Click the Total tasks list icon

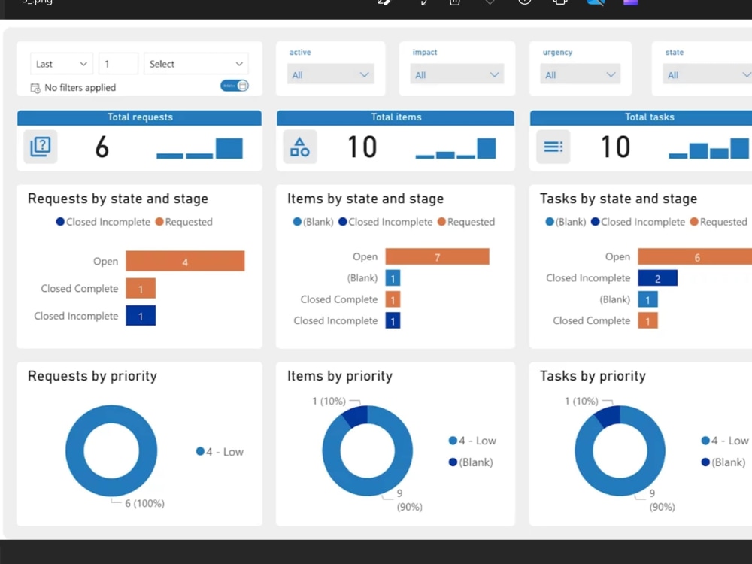553,147
